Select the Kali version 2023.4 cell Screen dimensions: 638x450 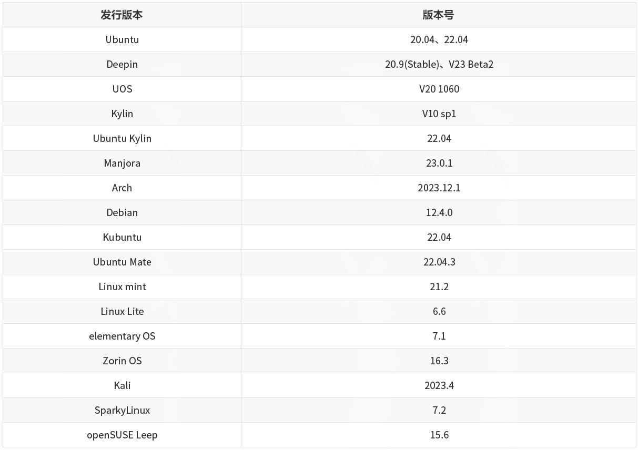(439, 385)
